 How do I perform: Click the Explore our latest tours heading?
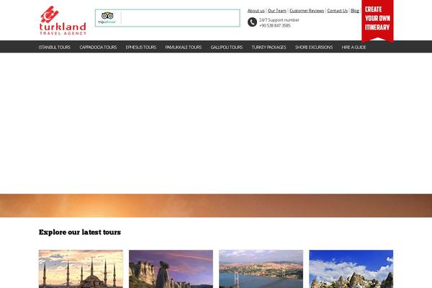click(80, 233)
